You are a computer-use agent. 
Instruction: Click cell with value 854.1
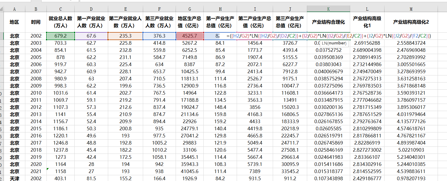(x=61, y=50)
